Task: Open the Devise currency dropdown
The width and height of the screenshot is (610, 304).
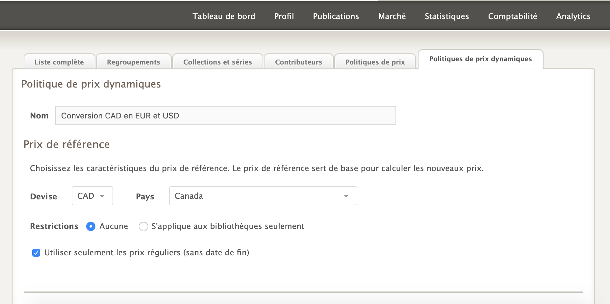Action: [x=92, y=196]
